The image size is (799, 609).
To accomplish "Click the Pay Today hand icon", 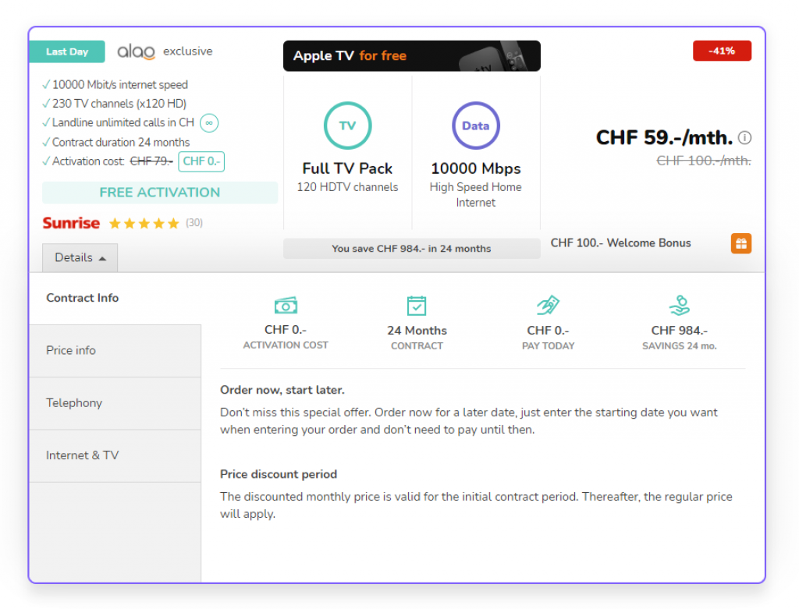I will (548, 305).
